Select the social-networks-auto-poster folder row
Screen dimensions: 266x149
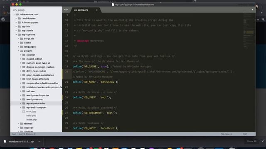point(36,87)
